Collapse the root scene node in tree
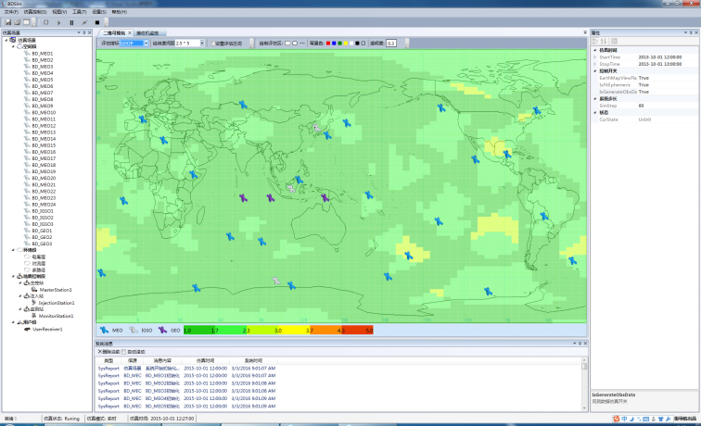Viewport: 701px width, 426px height. pos(6,40)
